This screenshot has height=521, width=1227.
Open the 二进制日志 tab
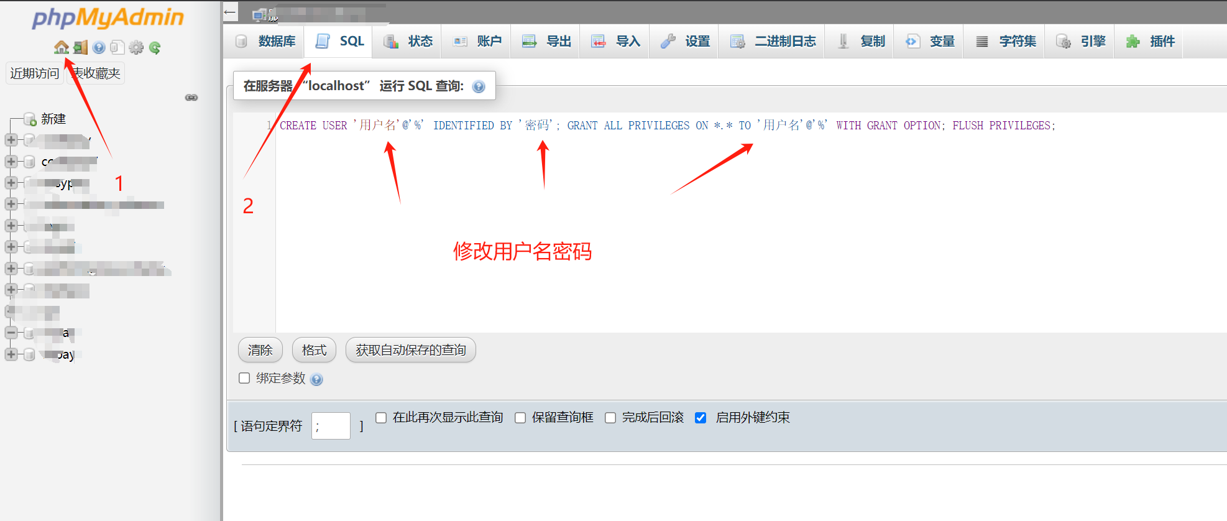773,42
